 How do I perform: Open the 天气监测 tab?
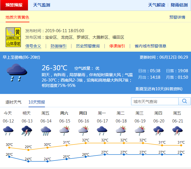[42, 5]
